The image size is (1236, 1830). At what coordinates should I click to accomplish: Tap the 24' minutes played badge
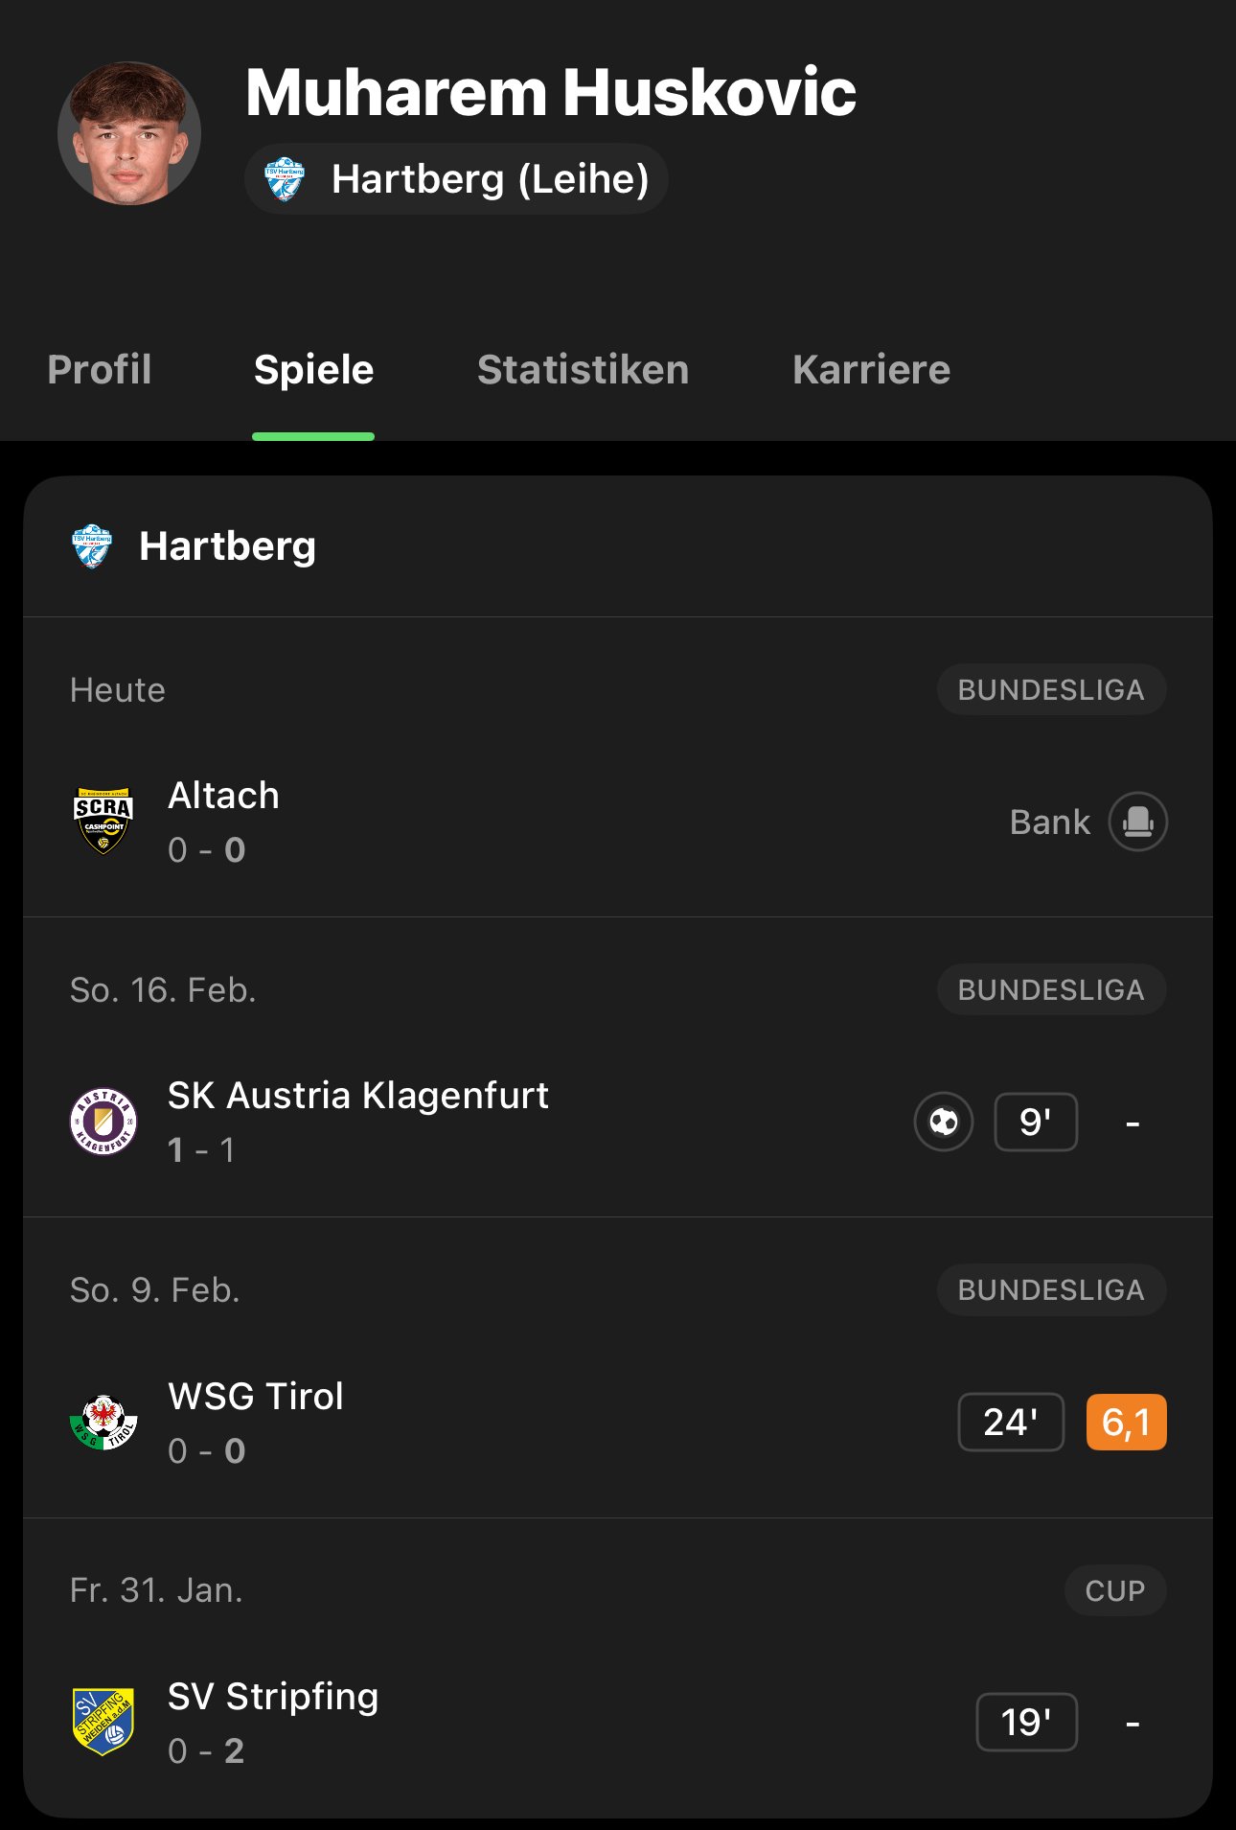coord(1011,1423)
